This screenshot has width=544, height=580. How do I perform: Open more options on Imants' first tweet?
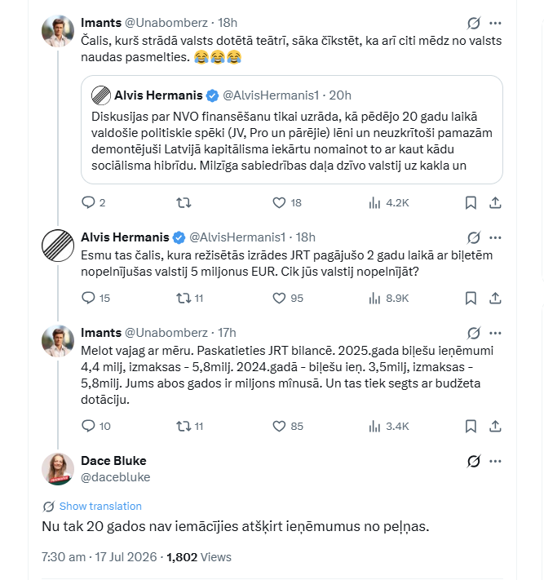coord(495,23)
